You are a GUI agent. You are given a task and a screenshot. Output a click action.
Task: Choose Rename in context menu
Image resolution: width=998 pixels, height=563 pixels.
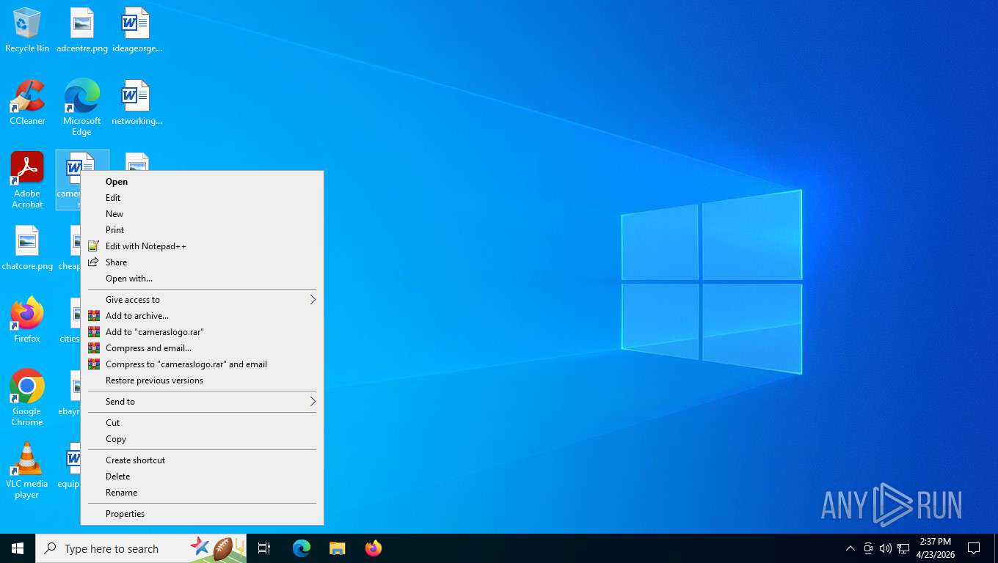(202, 493)
